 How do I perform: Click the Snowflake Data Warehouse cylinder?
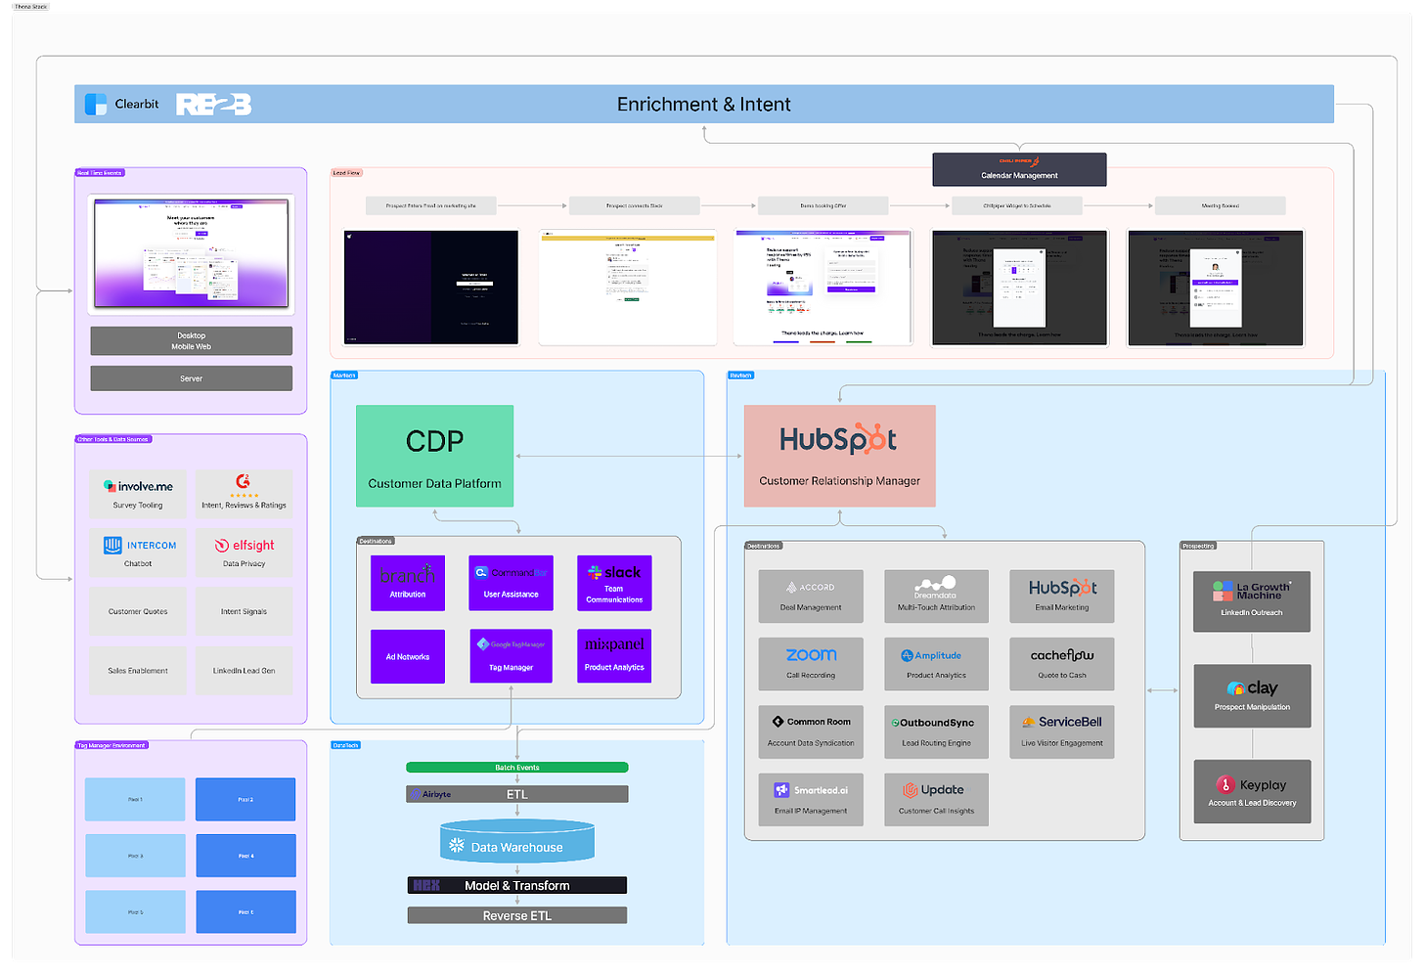(516, 842)
